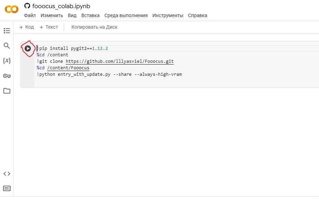Open the Вид menu
The width and height of the screenshot is (319, 200).
point(72,15)
